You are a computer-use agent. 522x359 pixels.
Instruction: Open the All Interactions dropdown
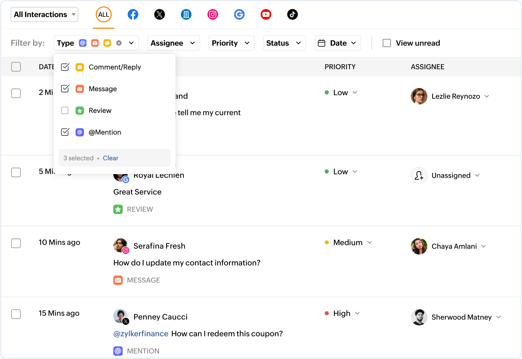pyautogui.click(x=44, y=14)
